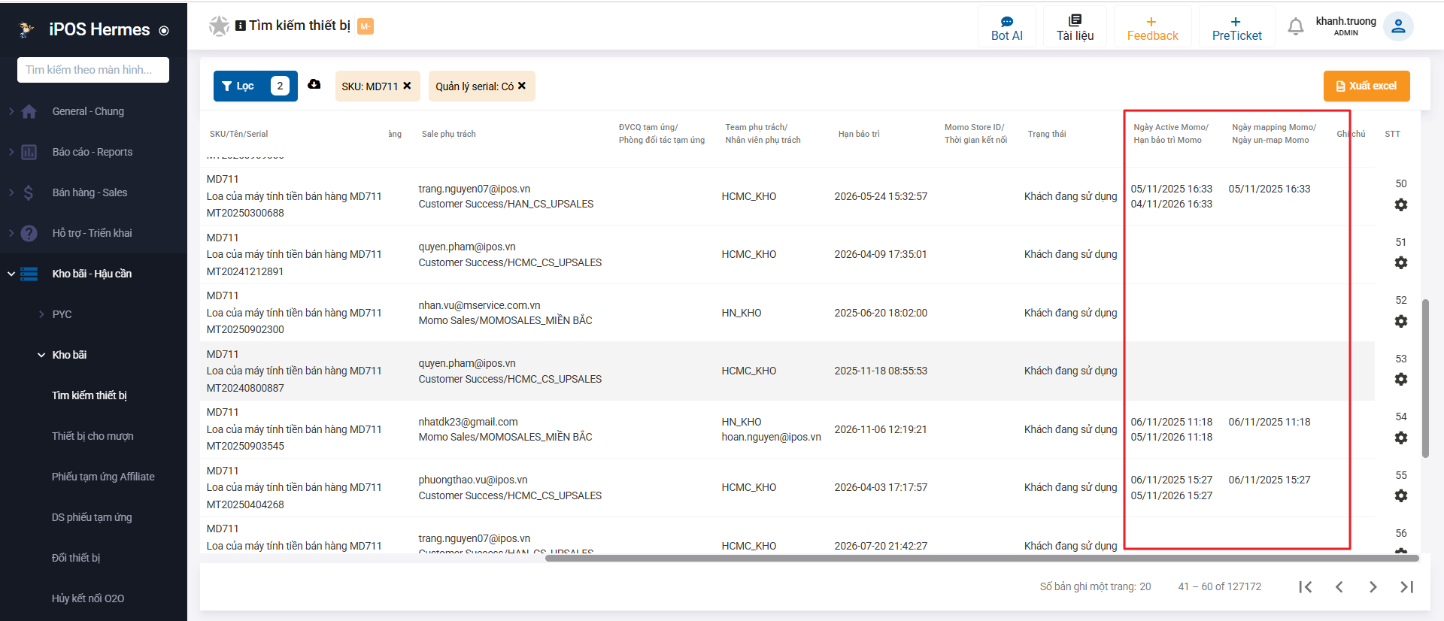Open Tìm kiếm thiết bị menu item

click(x=89, y=395)
